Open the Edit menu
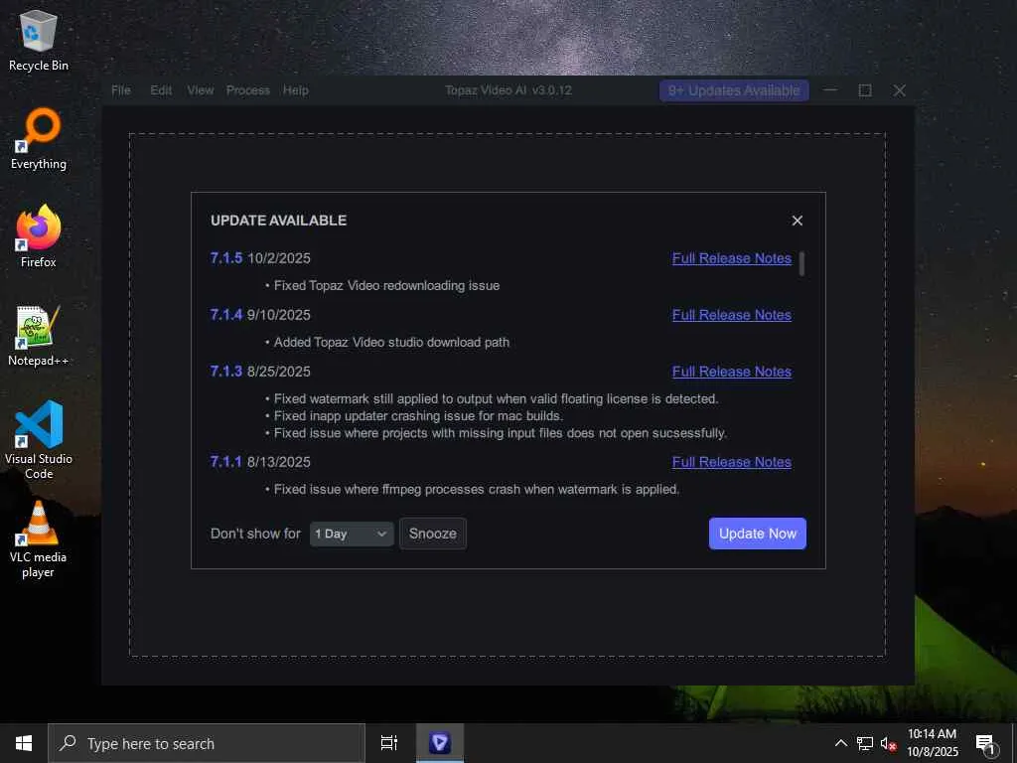The image size is (1017, 763). point(161,90)
